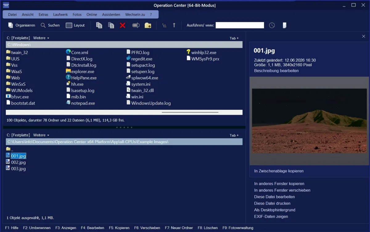The height and width of the screenshot is (232, 370).
Task: Open the Laufwerk menu
Action: click(x=60, y=14)
